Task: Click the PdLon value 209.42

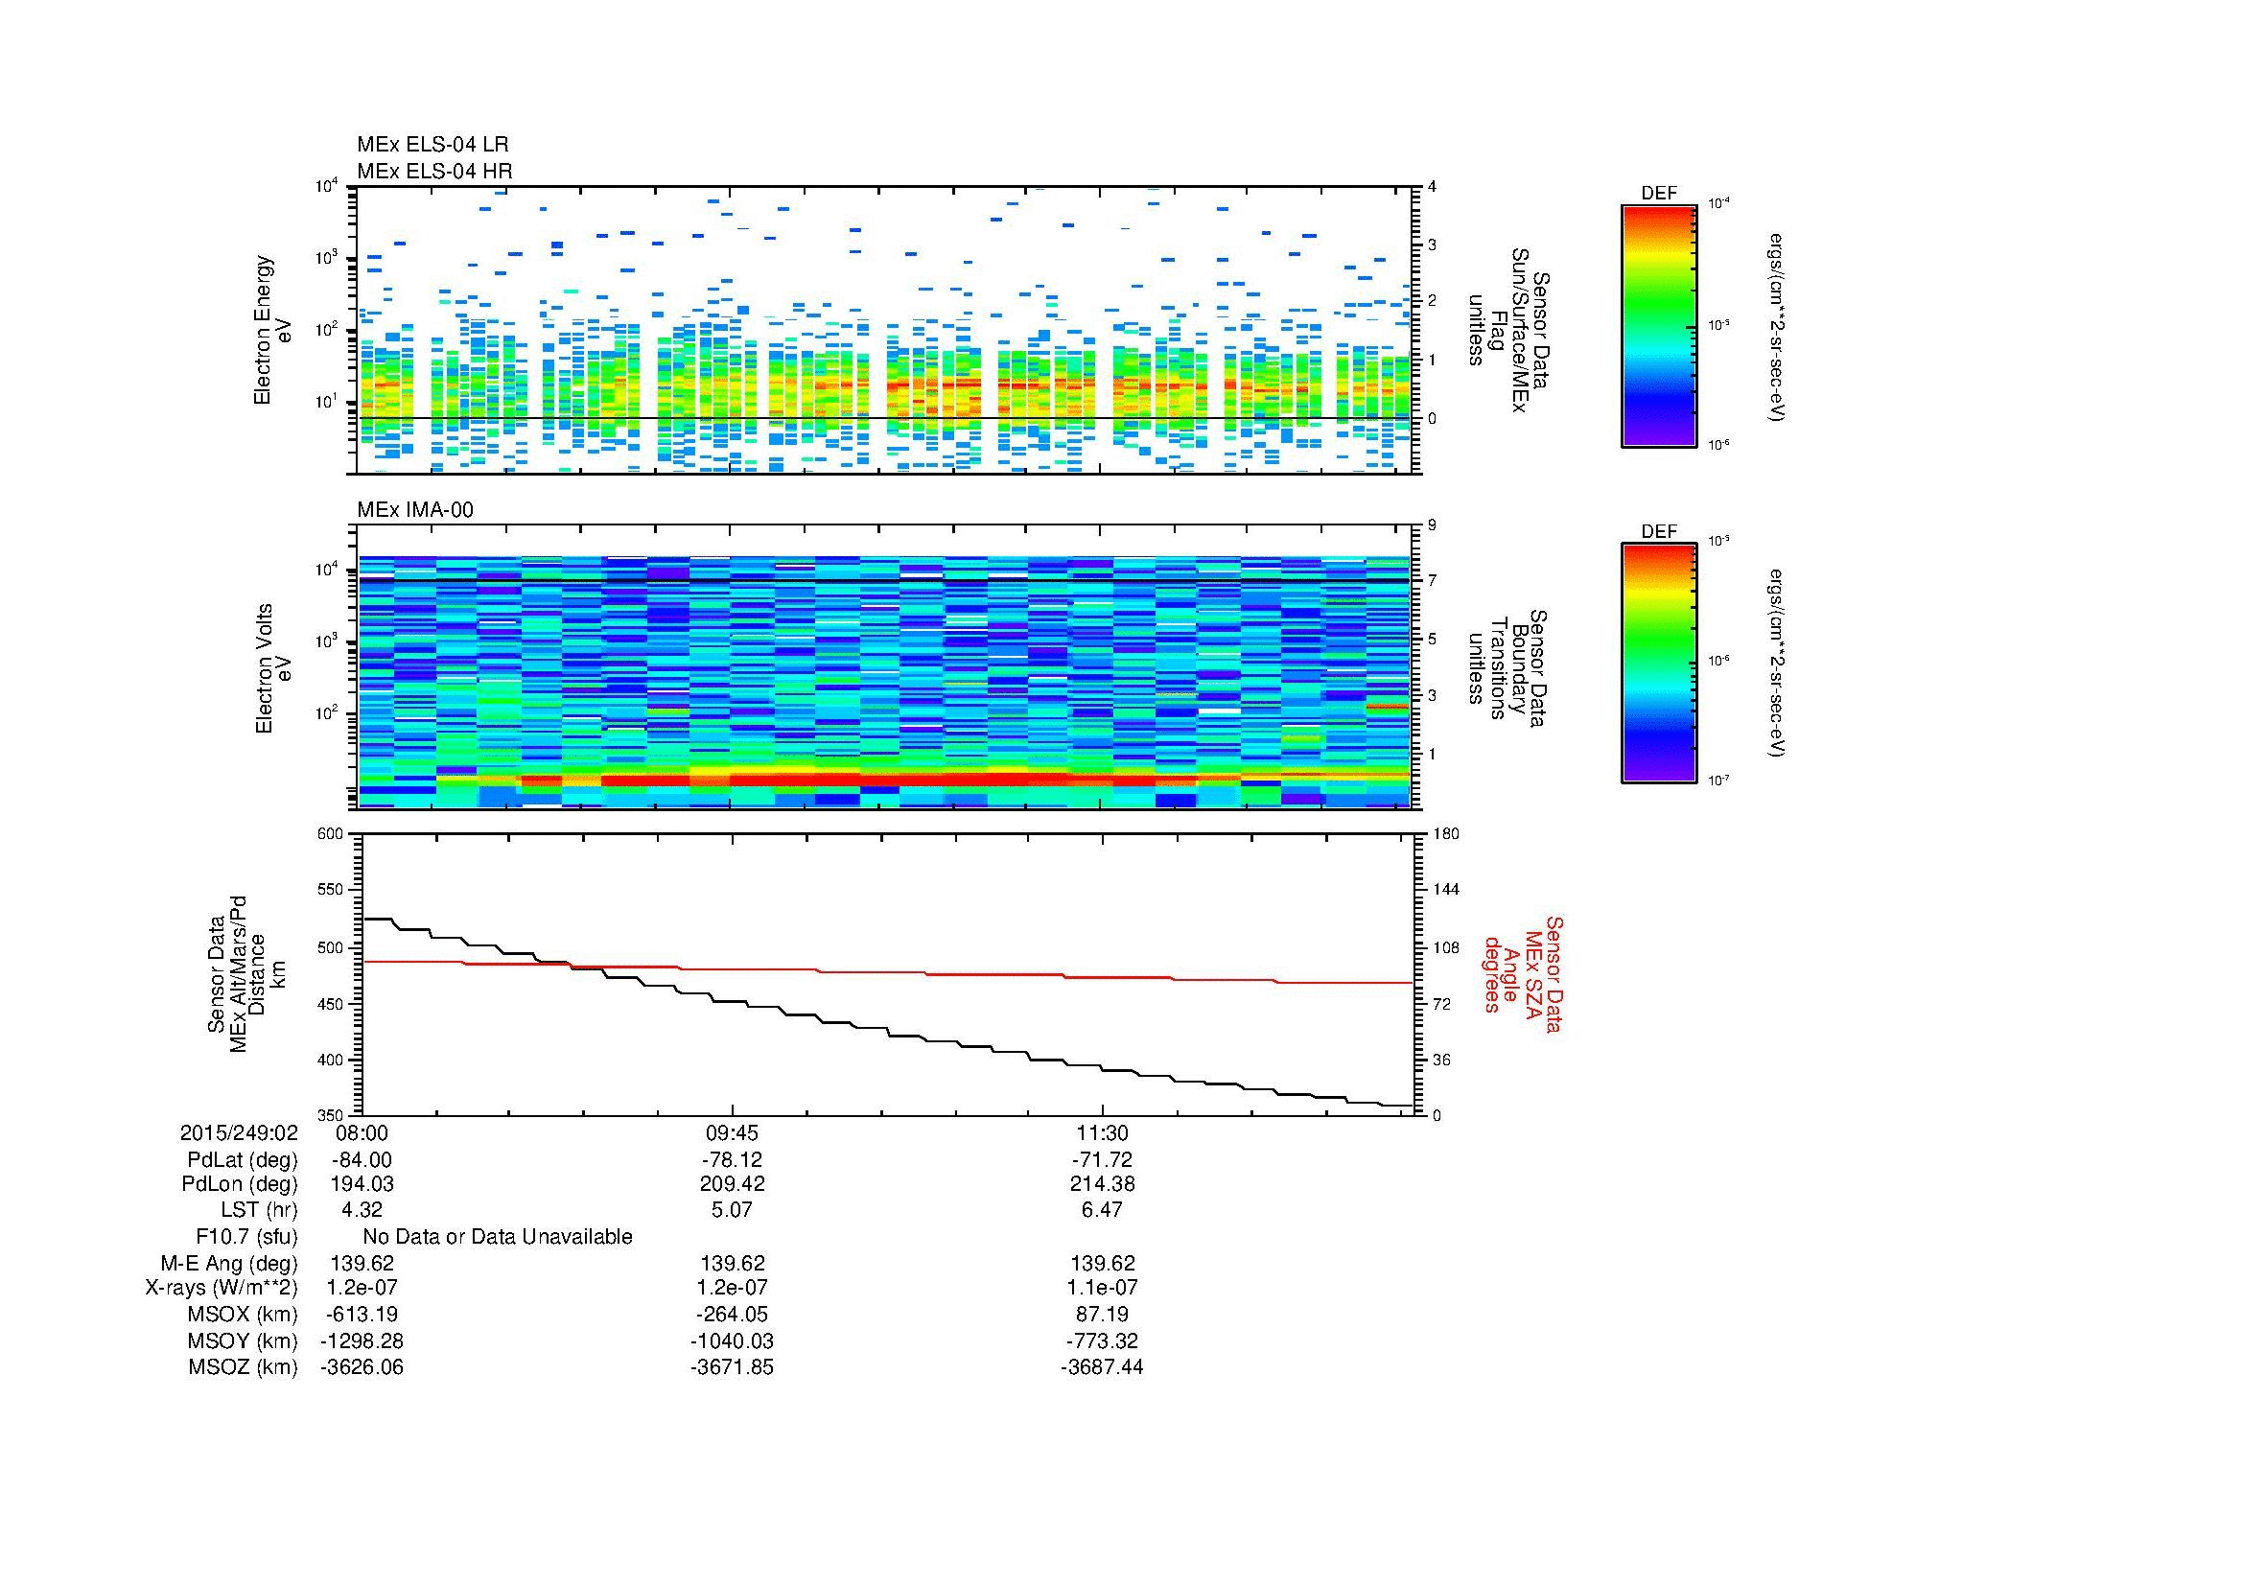Action: [x=732, y=1184]
